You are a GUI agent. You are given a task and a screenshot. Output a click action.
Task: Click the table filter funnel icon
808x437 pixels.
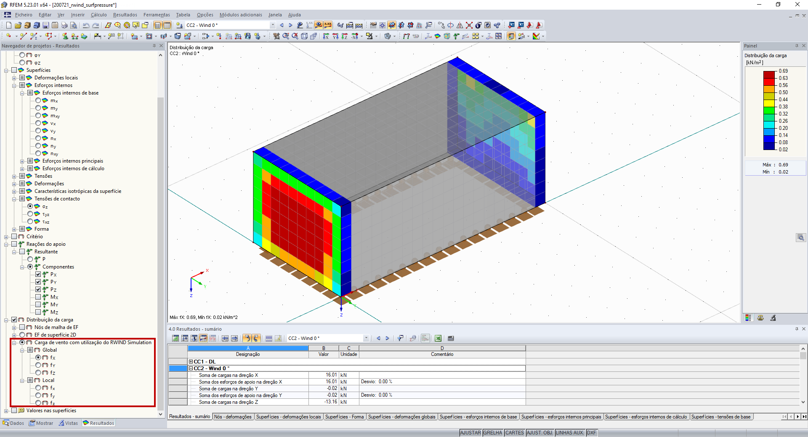point(401,338)
